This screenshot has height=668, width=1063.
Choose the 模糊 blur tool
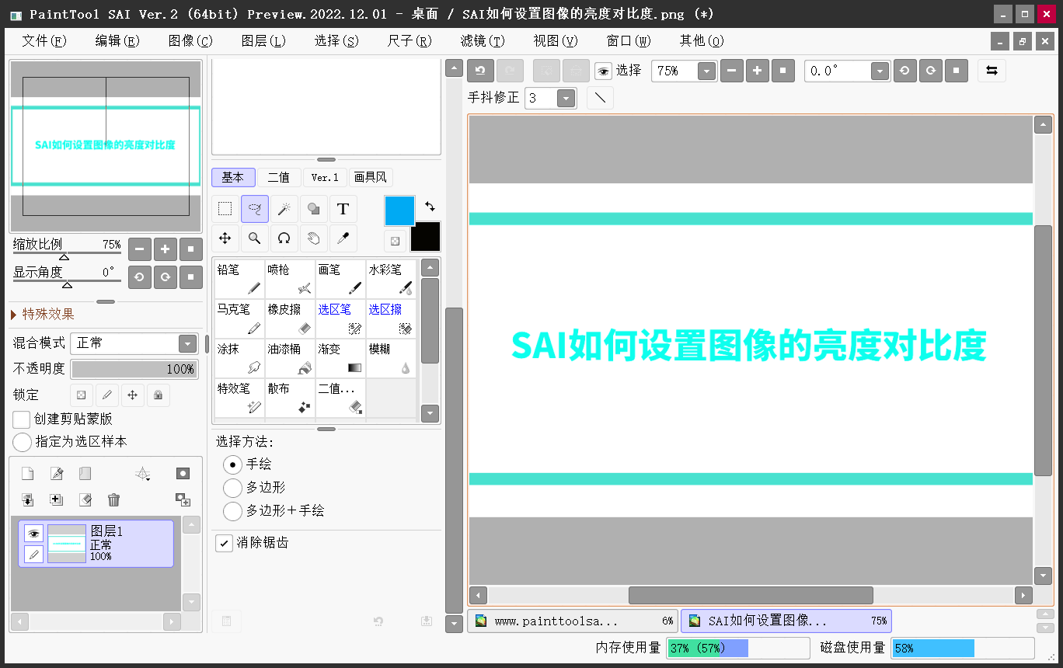pos(391,359)
